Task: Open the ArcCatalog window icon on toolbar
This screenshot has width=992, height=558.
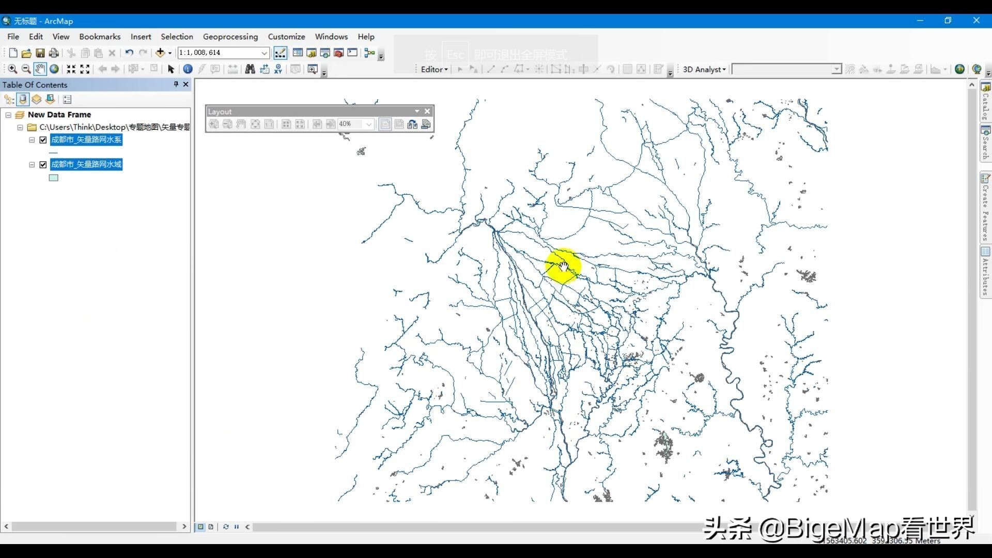Action: point(312,53)
